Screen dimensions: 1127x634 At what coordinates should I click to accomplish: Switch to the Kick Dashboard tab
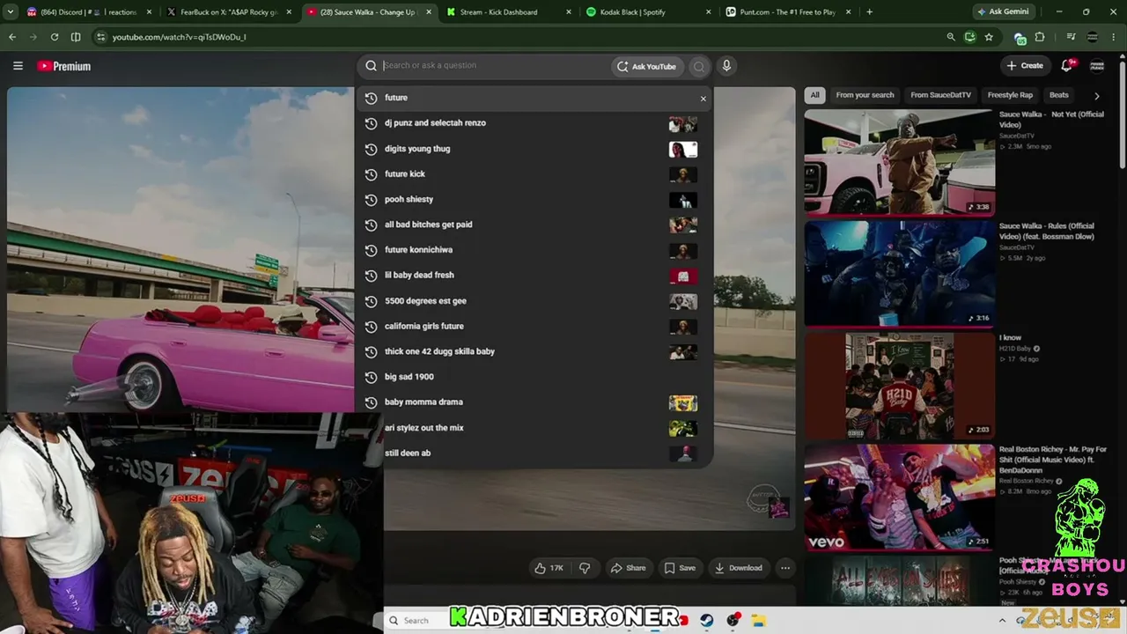[509, 12]
